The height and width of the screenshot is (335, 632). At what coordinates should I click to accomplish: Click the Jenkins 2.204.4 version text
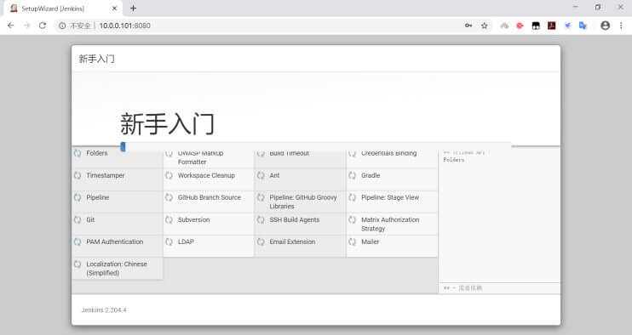[x=104, y=310]
